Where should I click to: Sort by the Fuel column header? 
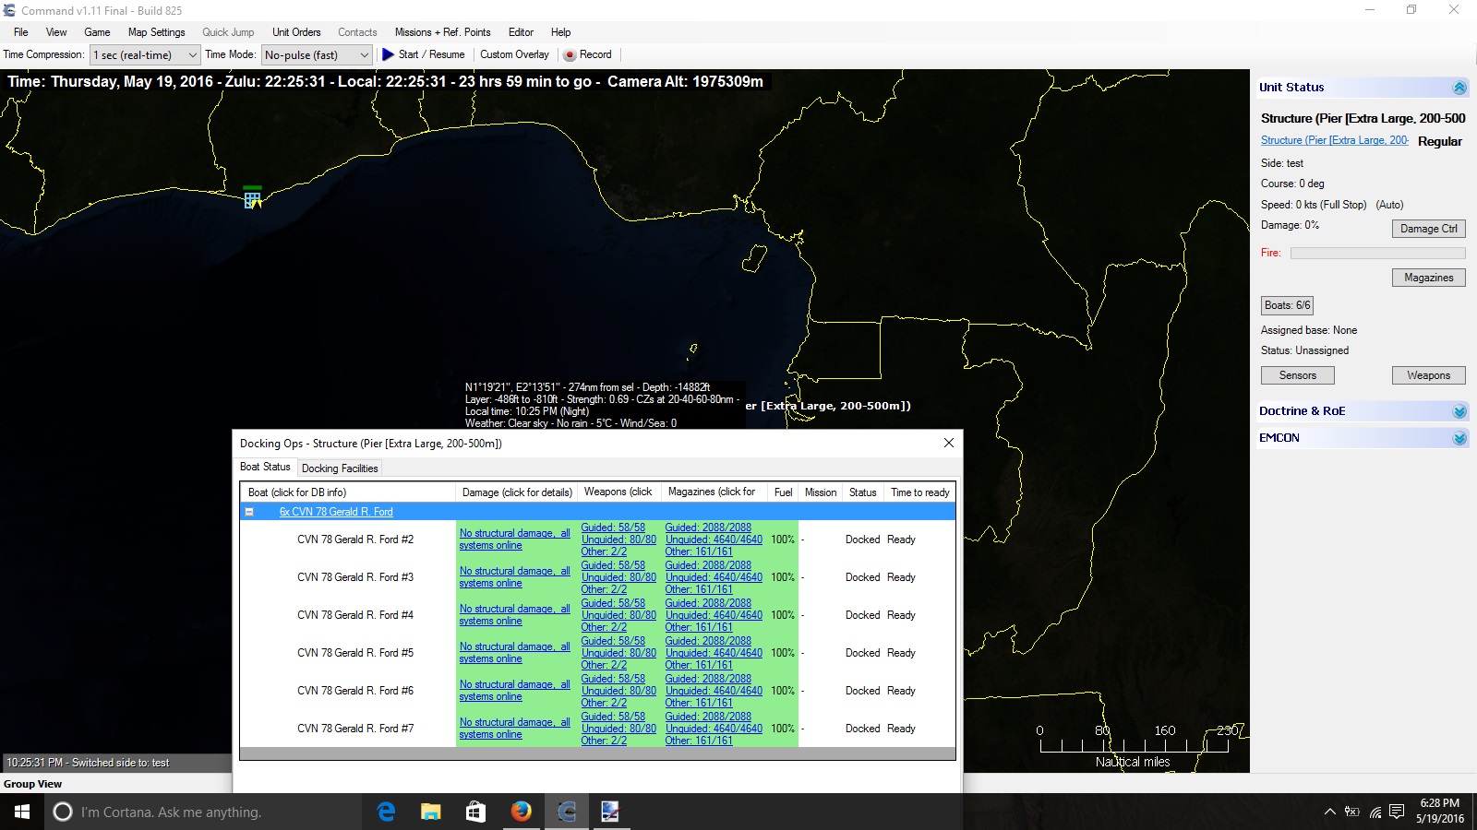pyautogui.click(x=783, y=492)
